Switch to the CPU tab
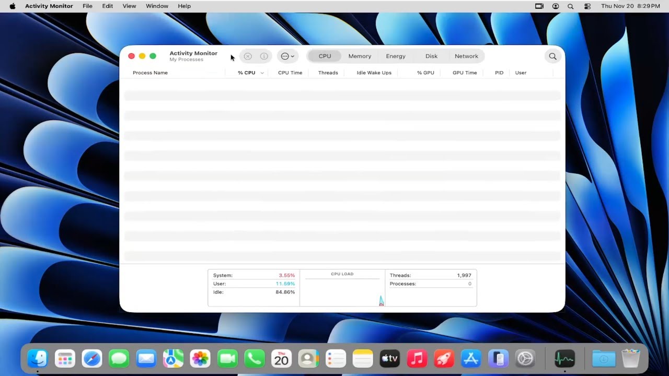The image size is (669, 376). click(x=325, y=56)
